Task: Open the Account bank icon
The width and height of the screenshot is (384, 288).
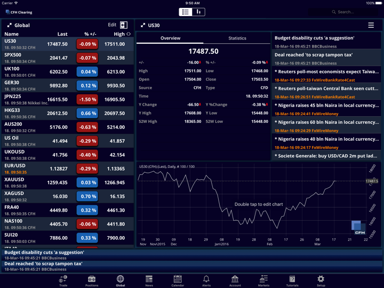Action: (x=235, y=279)
